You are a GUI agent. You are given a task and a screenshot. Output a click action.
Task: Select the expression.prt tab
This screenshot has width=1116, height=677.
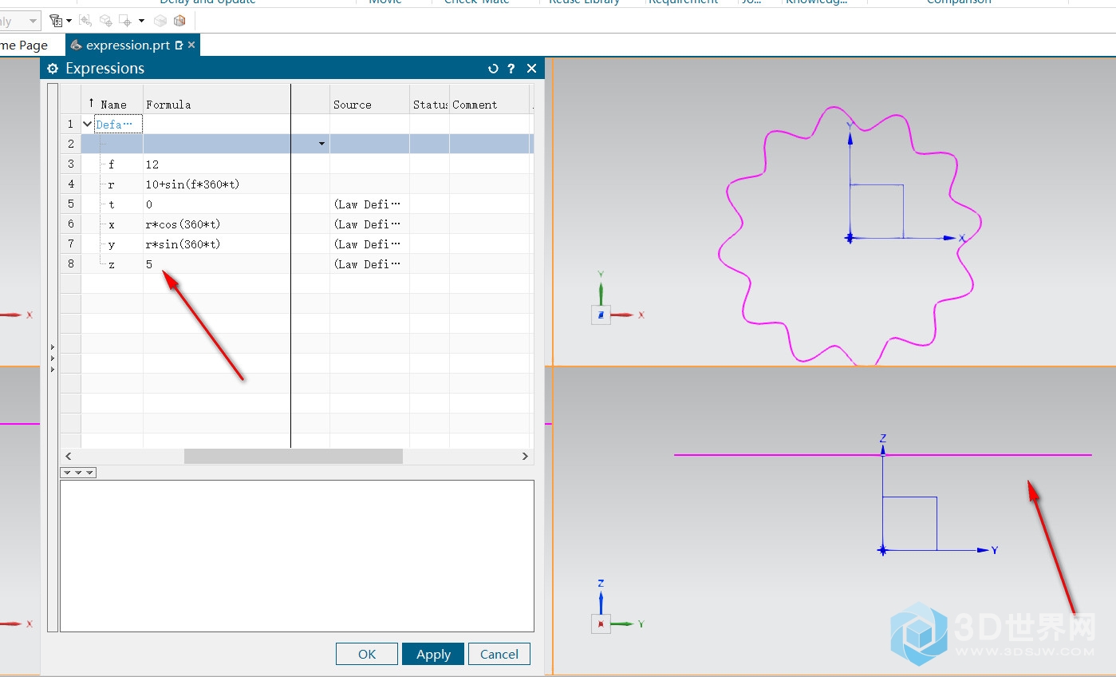(128, 46)
